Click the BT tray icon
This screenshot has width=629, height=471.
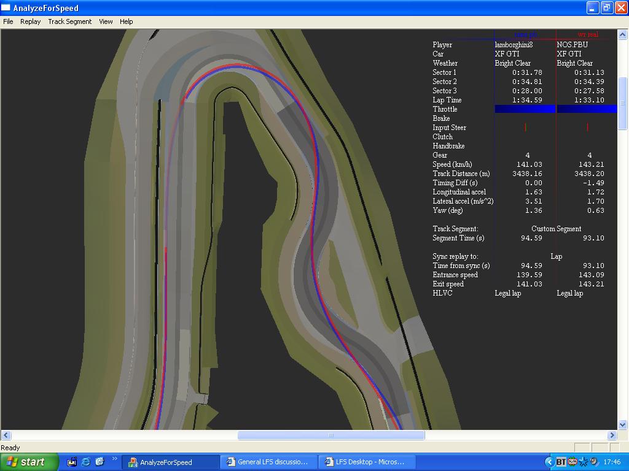point(561,462)
